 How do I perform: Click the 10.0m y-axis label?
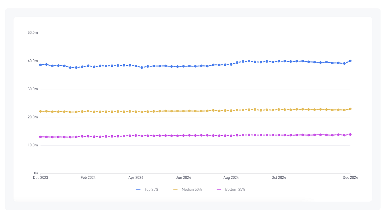[x=33, y=145]
